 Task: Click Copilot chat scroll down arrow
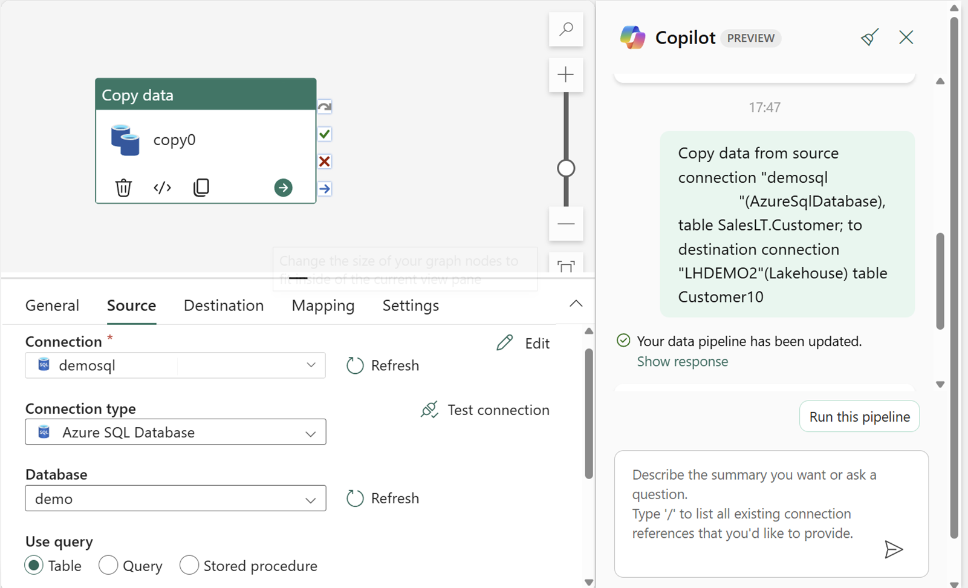coord(940,384)
